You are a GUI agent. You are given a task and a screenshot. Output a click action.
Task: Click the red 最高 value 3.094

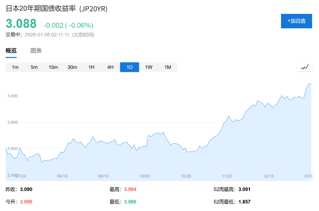click(130, 189)
